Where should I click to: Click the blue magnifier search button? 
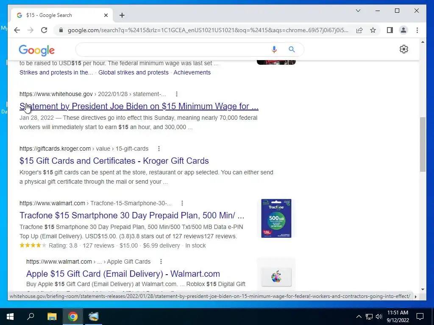tap(292, 49)
